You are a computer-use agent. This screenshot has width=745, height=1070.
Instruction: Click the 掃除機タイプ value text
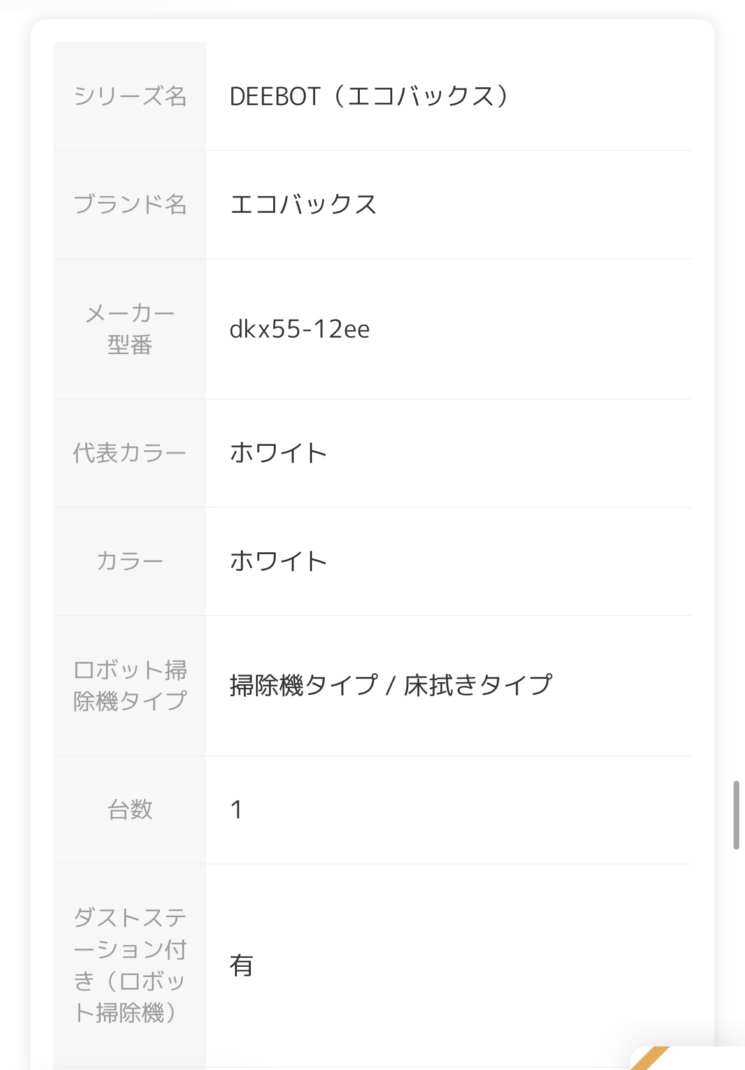[x=304, y=685]
